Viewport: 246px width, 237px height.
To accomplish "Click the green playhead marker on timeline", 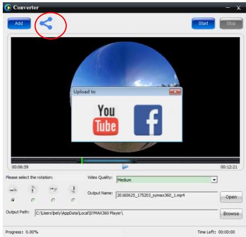I will pyautogui.click(x=82, y=161).
